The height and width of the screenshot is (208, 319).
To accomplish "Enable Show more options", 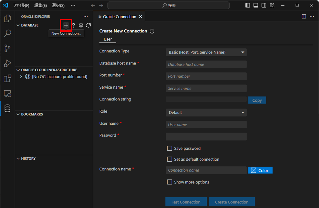I will coord(170,182).
